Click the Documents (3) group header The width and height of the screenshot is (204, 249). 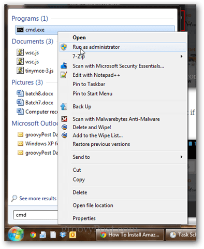click(x=33, y=41)
